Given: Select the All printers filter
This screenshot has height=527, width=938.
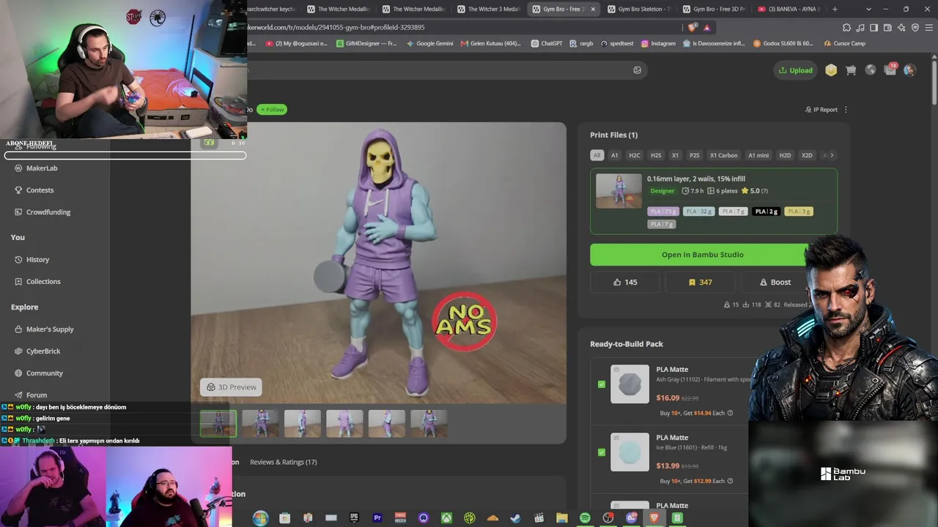Looking at the screenshot, I should coord(597,155).
